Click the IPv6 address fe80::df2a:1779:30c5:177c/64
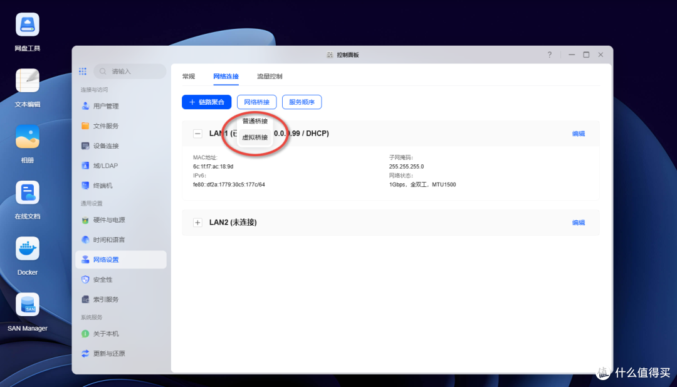This screenshot has width=677, height=387. point(229,184)
